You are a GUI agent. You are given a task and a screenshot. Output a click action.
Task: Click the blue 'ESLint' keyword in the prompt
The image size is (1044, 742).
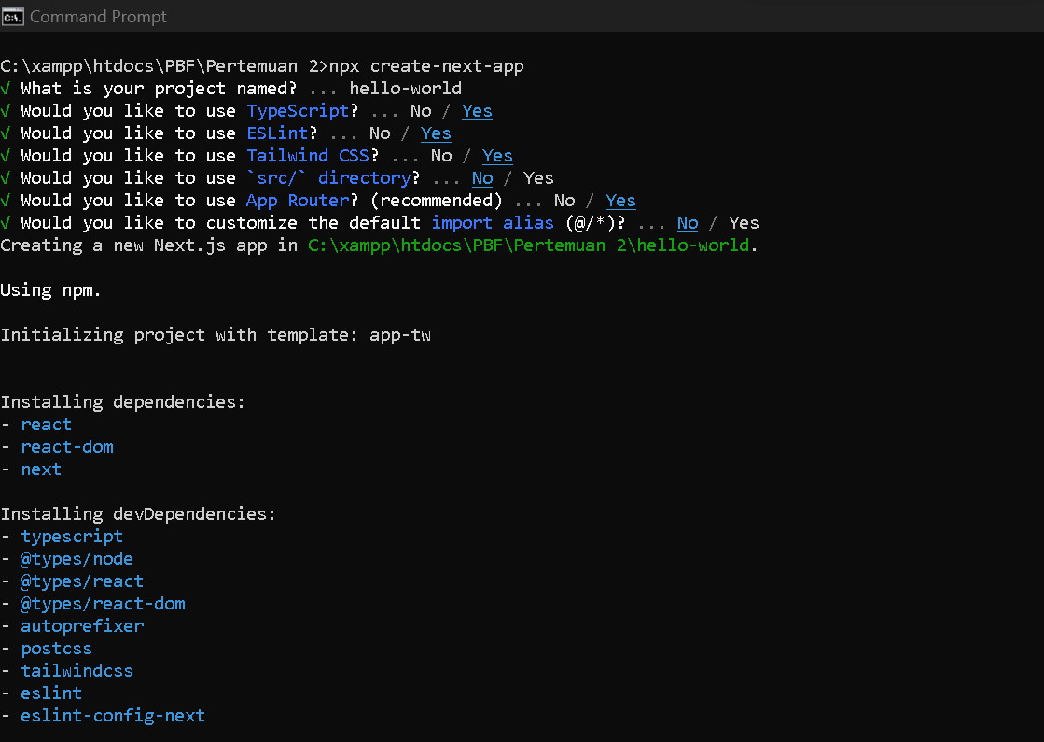pos(277,133)
